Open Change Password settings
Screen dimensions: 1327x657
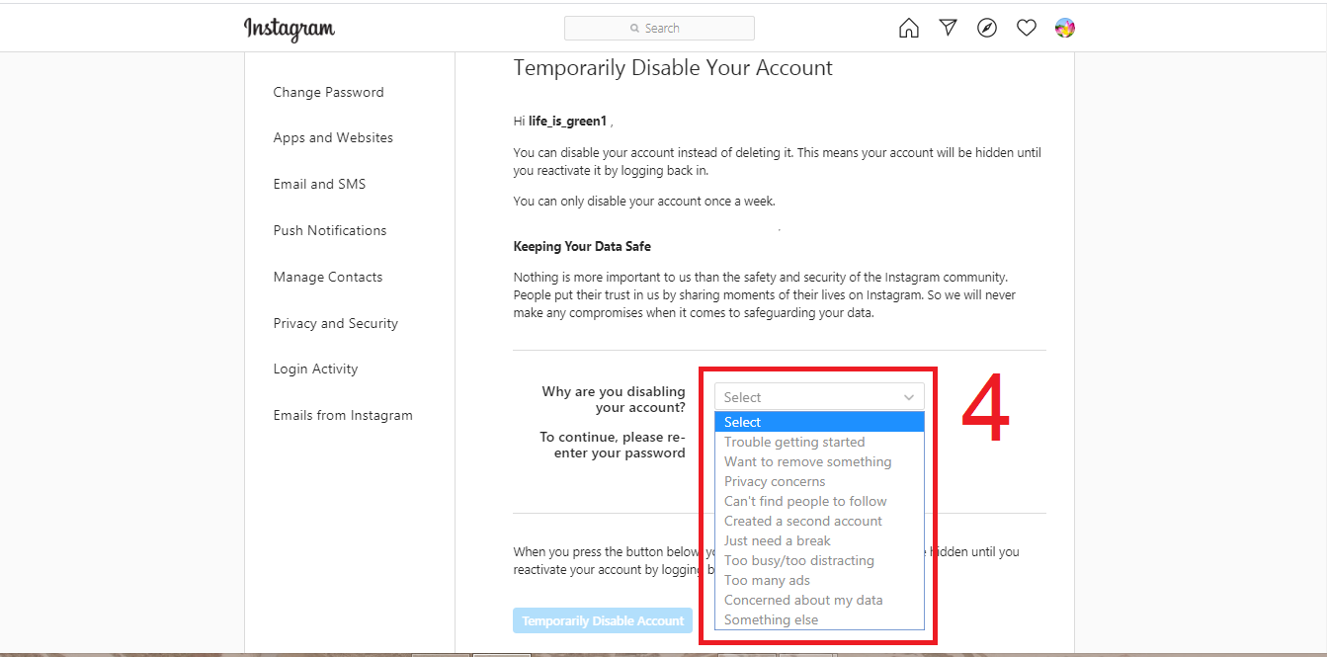(328, 92)
